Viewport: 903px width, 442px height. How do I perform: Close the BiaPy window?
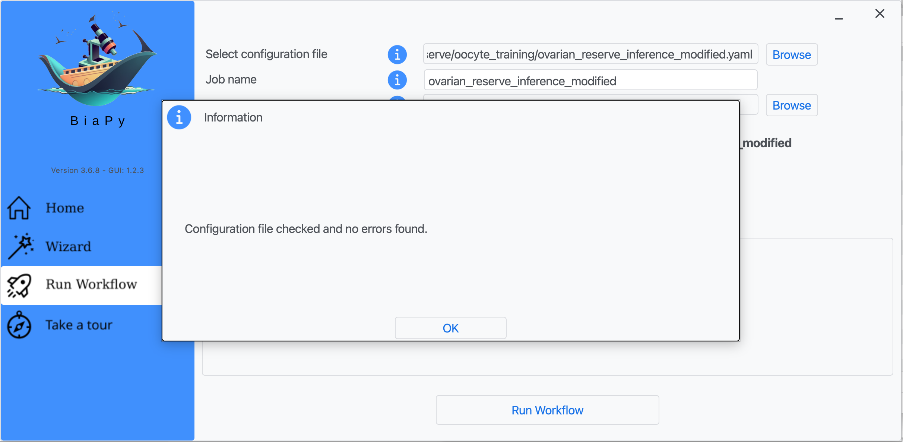tap(880, 14)
